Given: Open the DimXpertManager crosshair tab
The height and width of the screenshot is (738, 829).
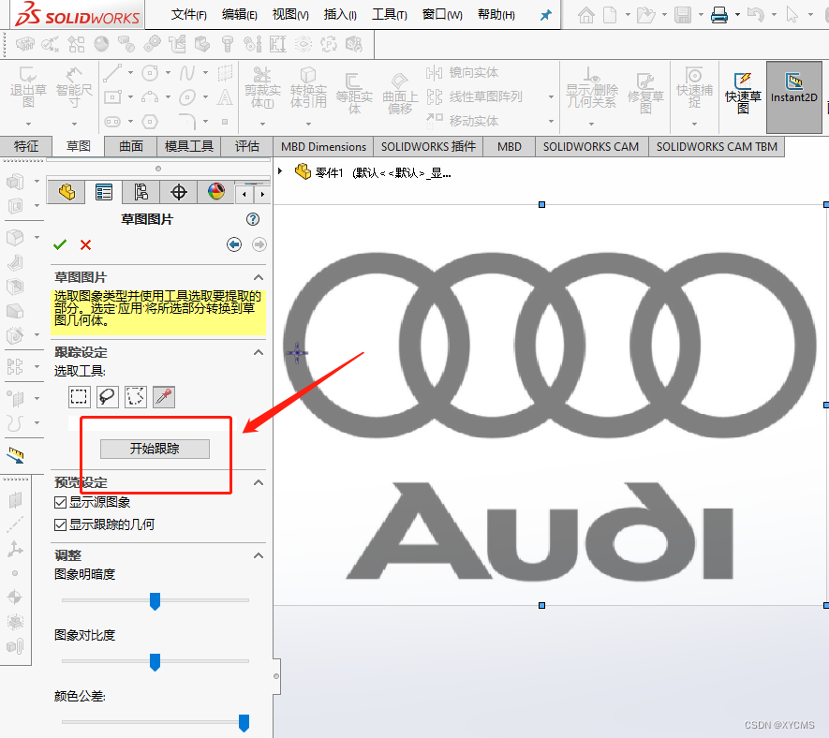Looking at the screenshot, I should (179, 192).
